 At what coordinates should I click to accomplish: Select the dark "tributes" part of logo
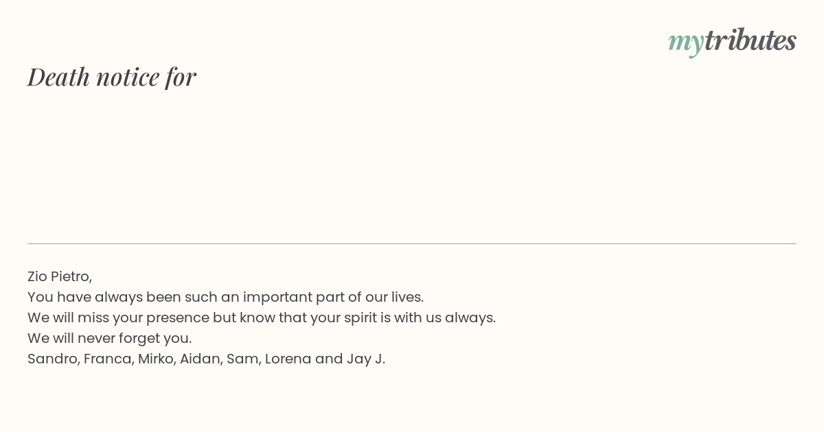coord(750,40)
